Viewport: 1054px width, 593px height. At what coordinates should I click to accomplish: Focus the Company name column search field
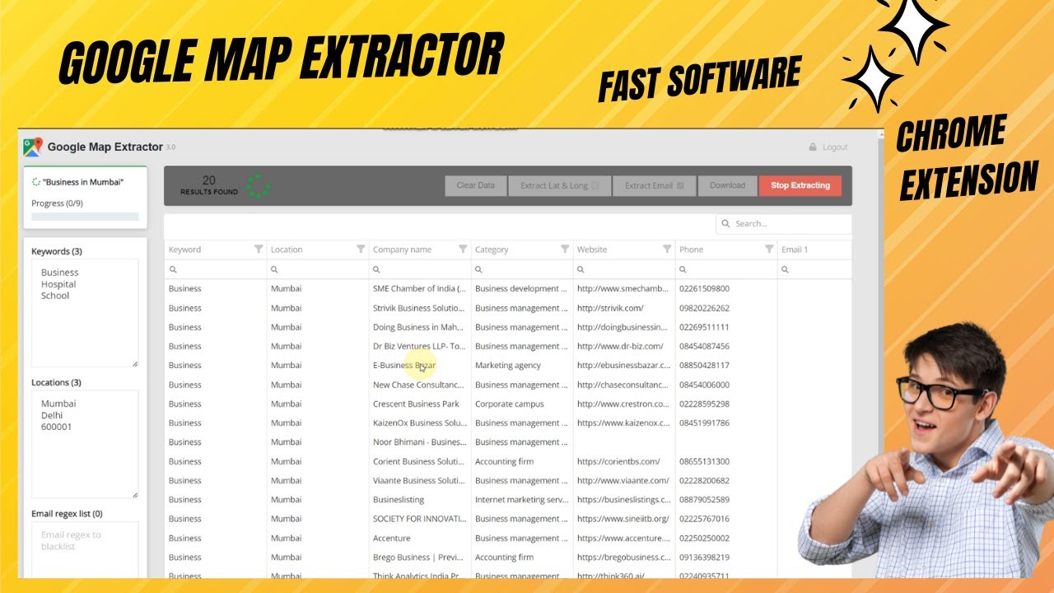coord(420,269)
